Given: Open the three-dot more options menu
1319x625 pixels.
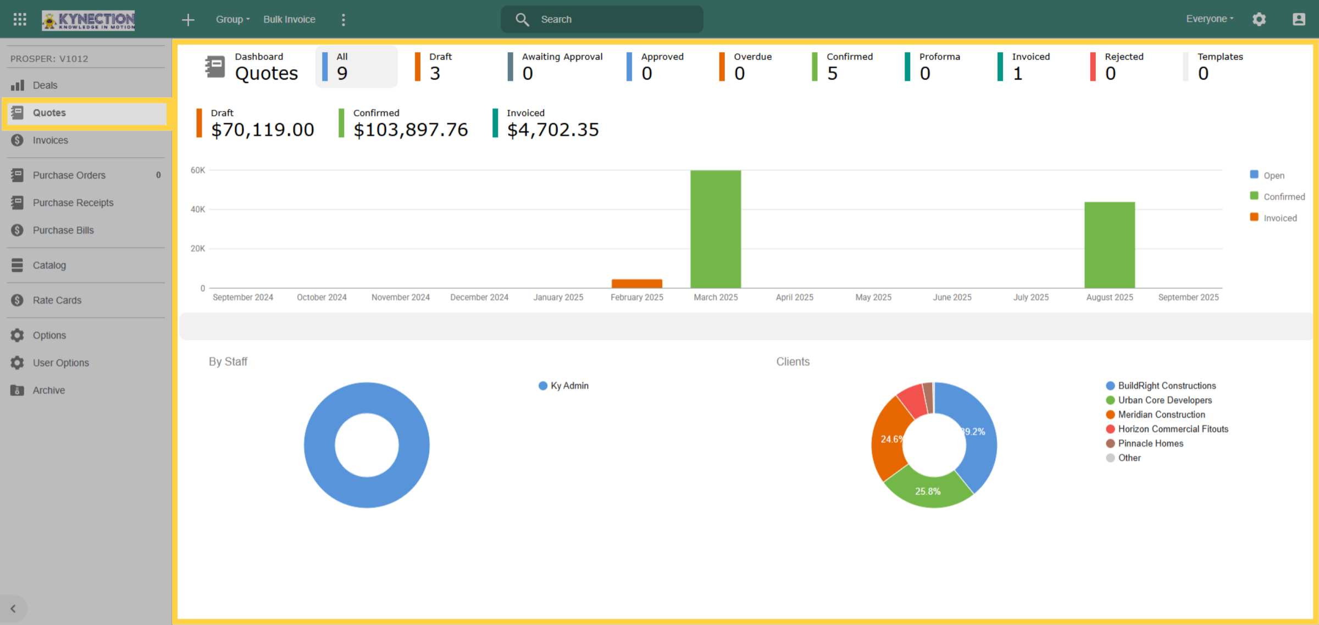Looking at the screenshot, I should point(343,20).
